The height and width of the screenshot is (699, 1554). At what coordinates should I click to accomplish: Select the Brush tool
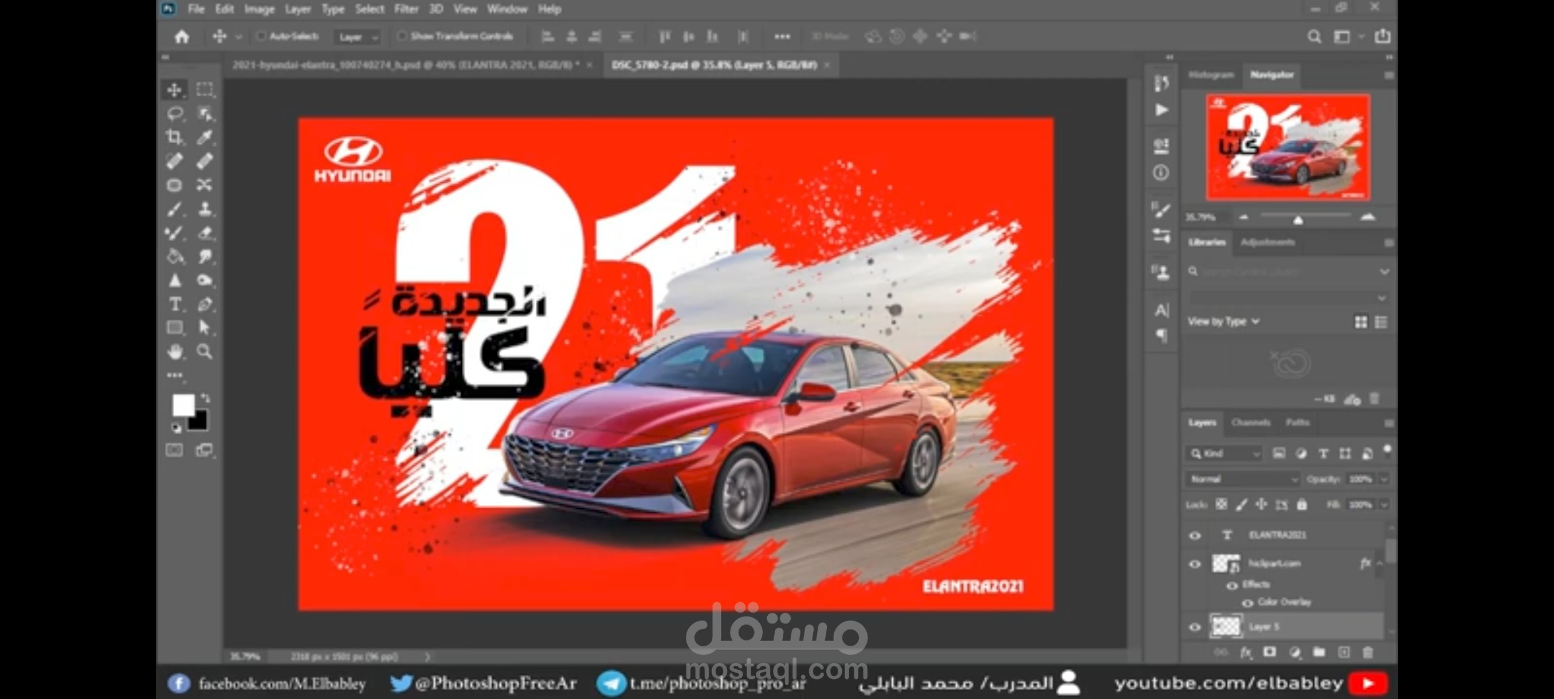[x=174, y=209]
